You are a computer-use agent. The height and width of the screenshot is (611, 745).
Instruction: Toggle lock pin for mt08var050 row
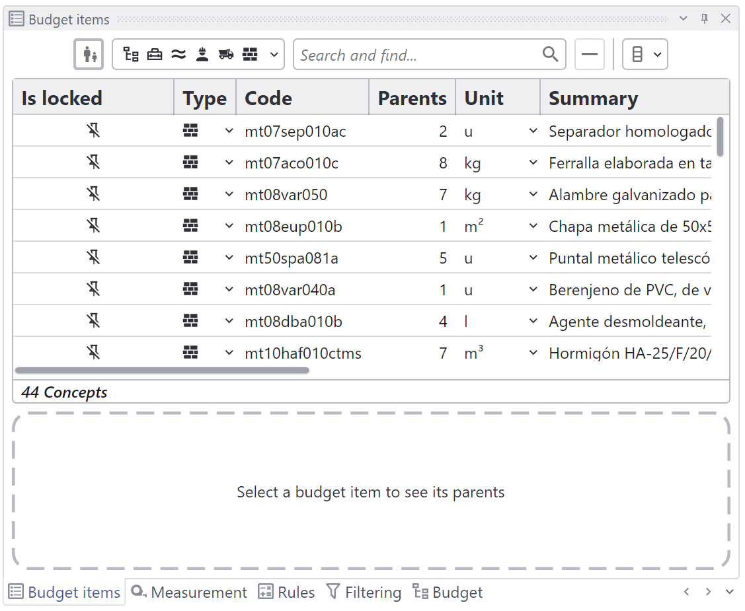pyautogui.click(x=93, y=194)
